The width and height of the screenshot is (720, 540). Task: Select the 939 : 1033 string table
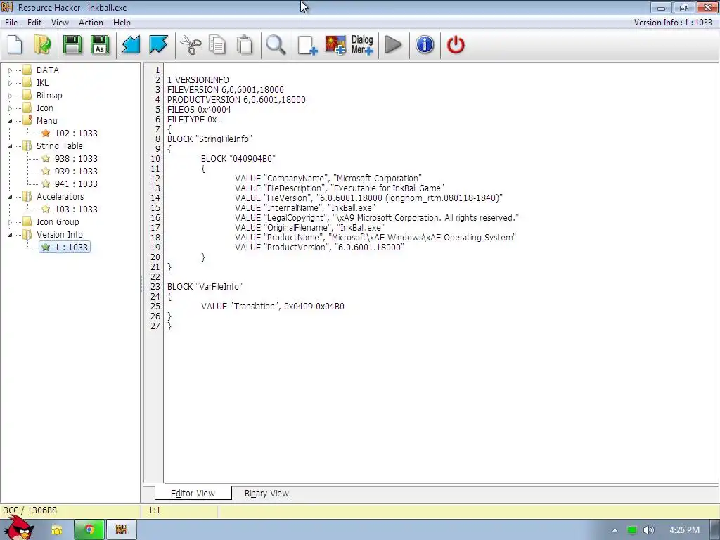pos(76,172)
